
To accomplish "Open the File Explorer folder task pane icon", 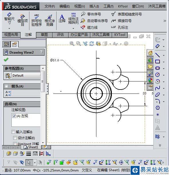I will [150, 67].
